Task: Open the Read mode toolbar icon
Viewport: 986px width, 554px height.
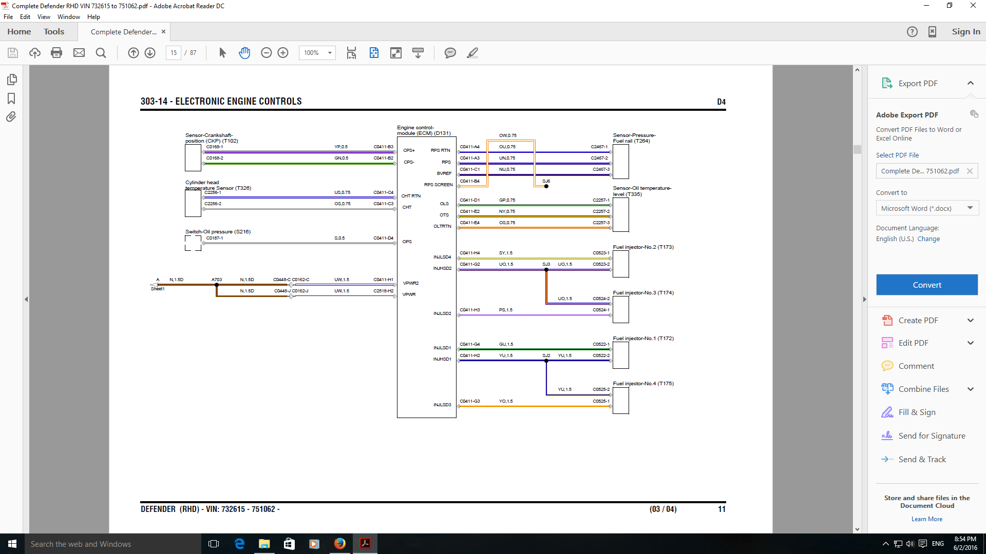Action: [418, 53]
